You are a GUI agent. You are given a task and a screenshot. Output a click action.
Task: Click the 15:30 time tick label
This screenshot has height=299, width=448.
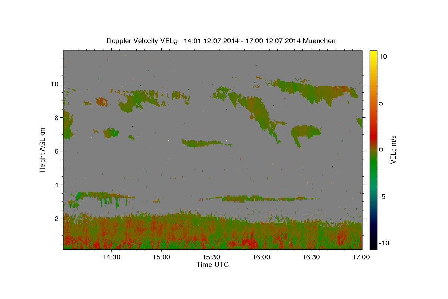click(x=211, y=257)
